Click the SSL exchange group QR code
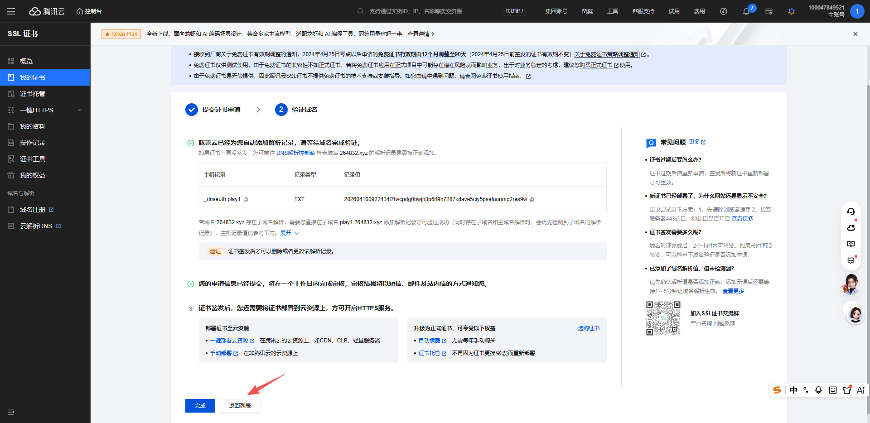This screenshot has height=423, width=870. click(x=663, y=318)
